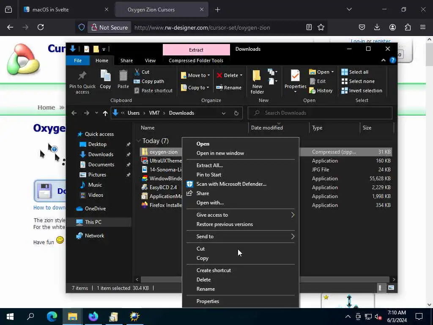Click the Rename ribbon button

pos(229,88)
